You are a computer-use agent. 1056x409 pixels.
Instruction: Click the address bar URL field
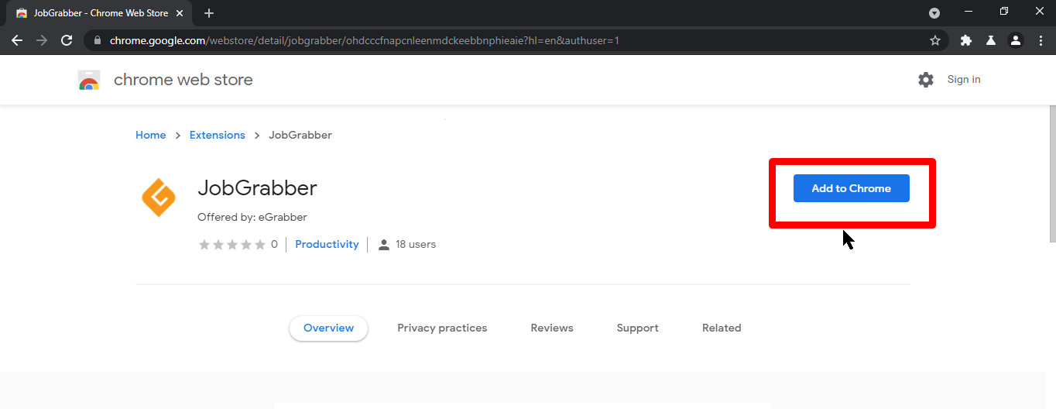511,40
